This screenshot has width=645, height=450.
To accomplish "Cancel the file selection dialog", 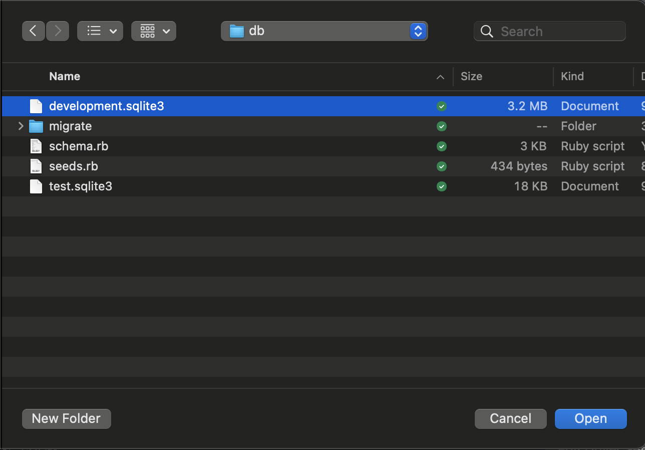I will [x=510, y=418].
